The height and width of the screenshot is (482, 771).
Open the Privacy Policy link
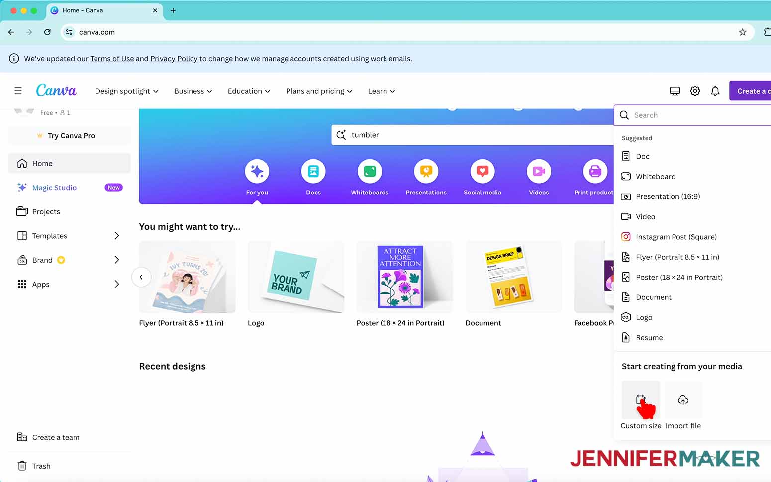click(174, 59)
